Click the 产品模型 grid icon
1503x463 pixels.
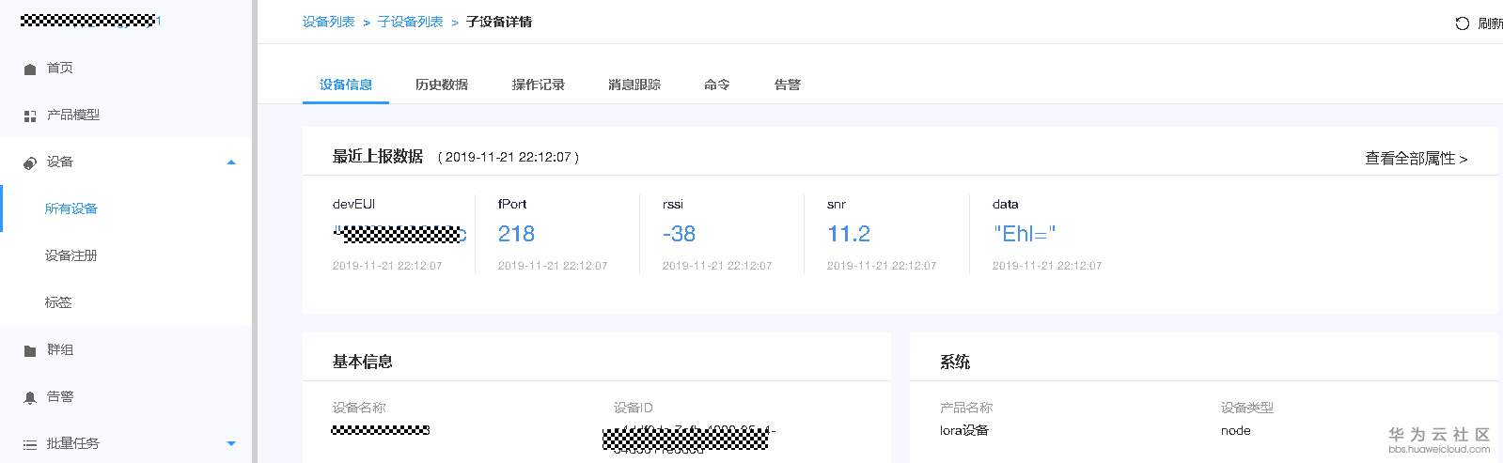30,116
